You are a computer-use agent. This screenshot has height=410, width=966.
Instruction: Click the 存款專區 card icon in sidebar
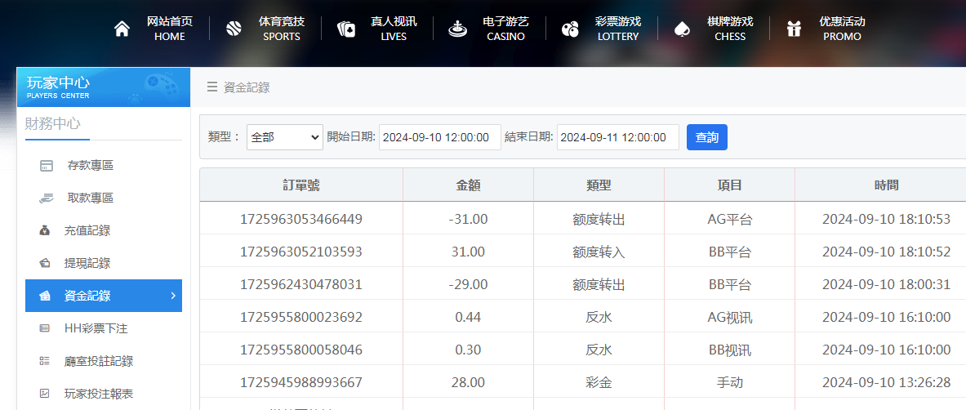[x=47, y=166]
